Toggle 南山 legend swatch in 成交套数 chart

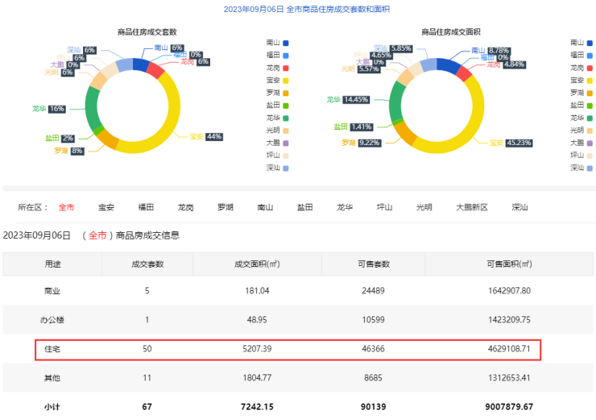pyautogui.click(x=286, y=42)
